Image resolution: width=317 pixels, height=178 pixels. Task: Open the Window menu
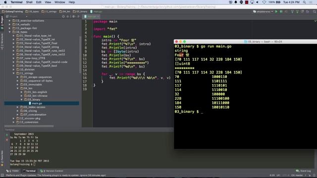click(x=59, y=2)
